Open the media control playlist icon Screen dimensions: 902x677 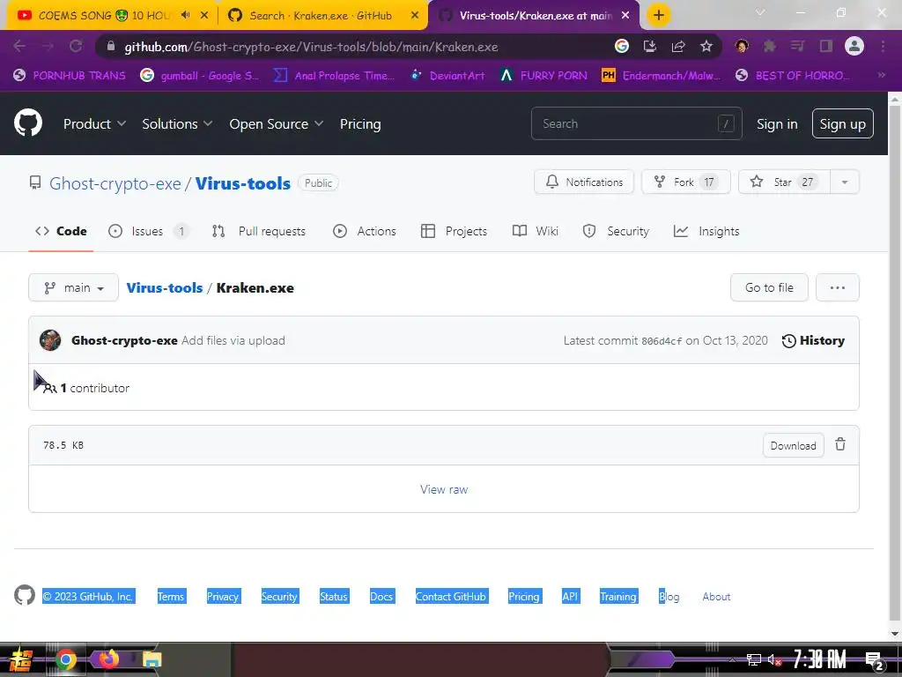797,46
